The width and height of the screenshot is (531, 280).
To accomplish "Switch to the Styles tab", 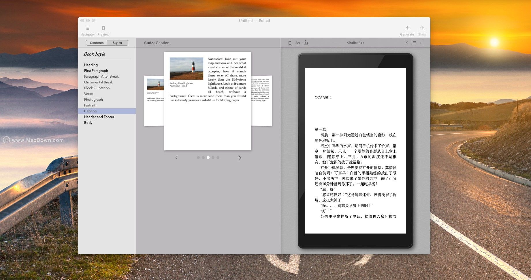I will coord(117,42).
